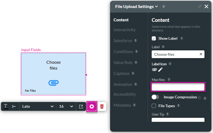The height and width of the screenshot is (133, 213).
Task: Uncheck the Show Label checkbox
Action: click(x=154, y=38)
